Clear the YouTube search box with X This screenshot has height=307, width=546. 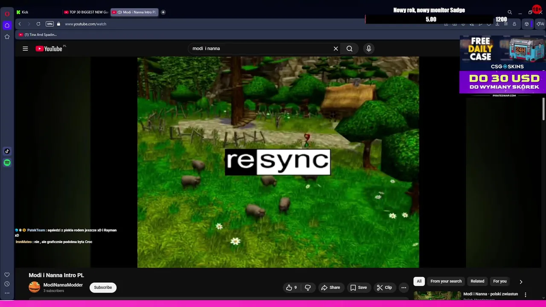coord(336,49)
